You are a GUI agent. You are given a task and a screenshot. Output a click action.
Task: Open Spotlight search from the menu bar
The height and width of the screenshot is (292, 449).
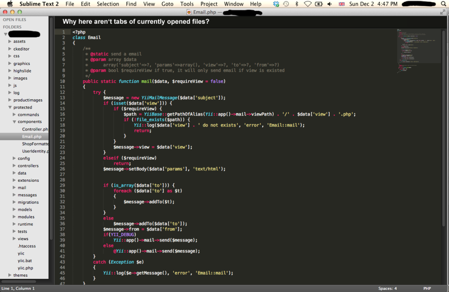[444, 4]
